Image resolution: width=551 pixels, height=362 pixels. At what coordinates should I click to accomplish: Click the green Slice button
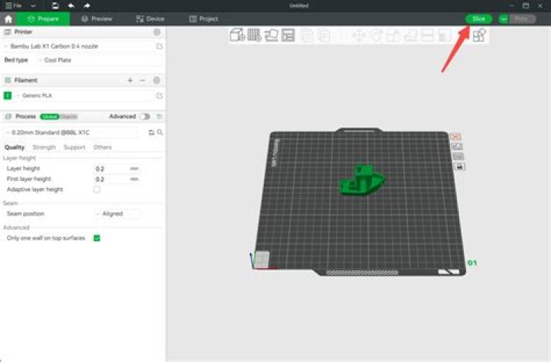pyautogui.click(x=478, y=19)
